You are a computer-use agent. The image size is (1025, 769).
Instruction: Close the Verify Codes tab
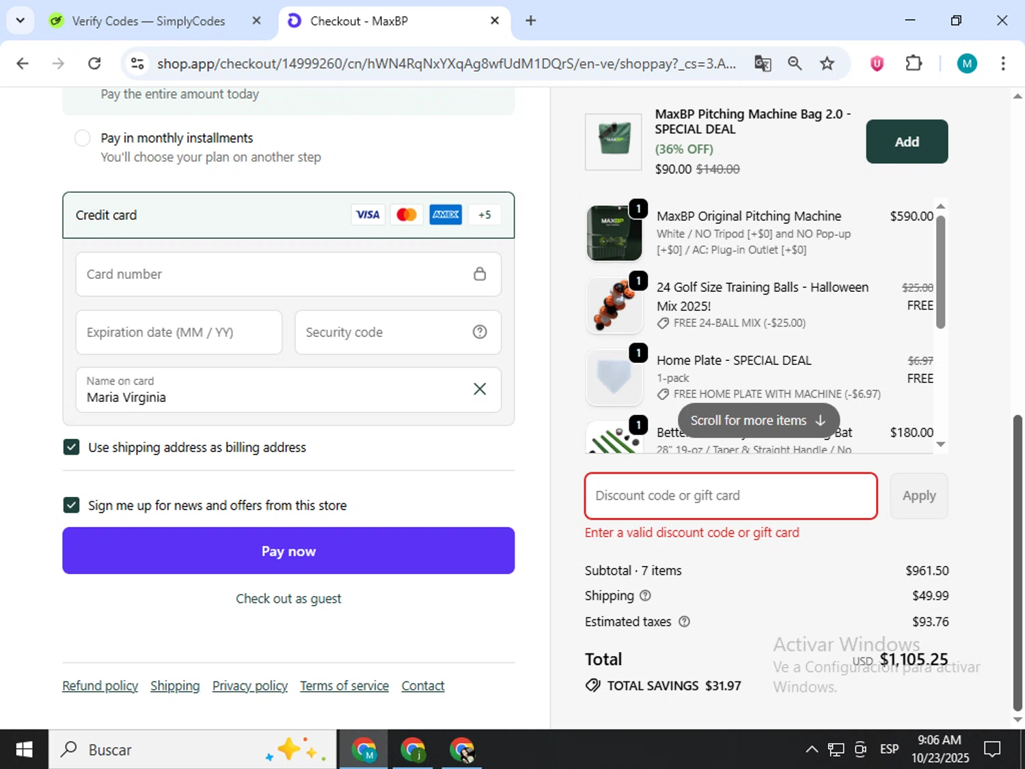(256, 21)
